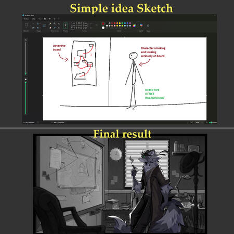Open the shapes gallery in the ribbon
This screenshot has width=234, height=234.
tap(79, 25)
